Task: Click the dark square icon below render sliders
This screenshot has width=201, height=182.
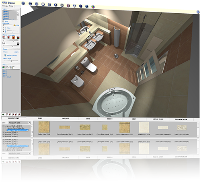Action: [x=18, y=43]
